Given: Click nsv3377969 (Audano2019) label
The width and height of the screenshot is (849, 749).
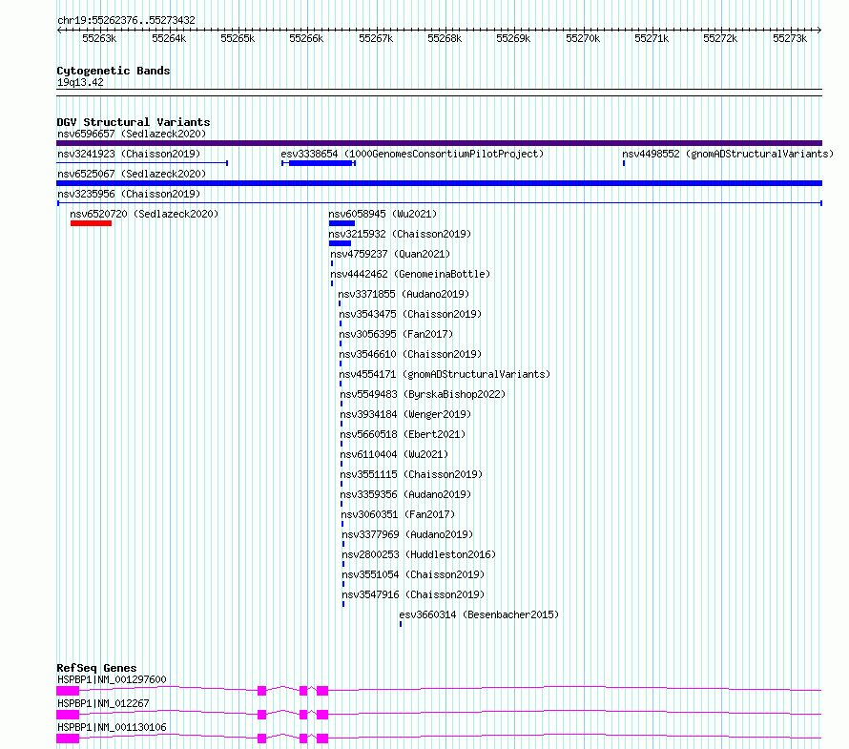Looking at the screenshot, I should pyautogui.click(x=407, y=534).
